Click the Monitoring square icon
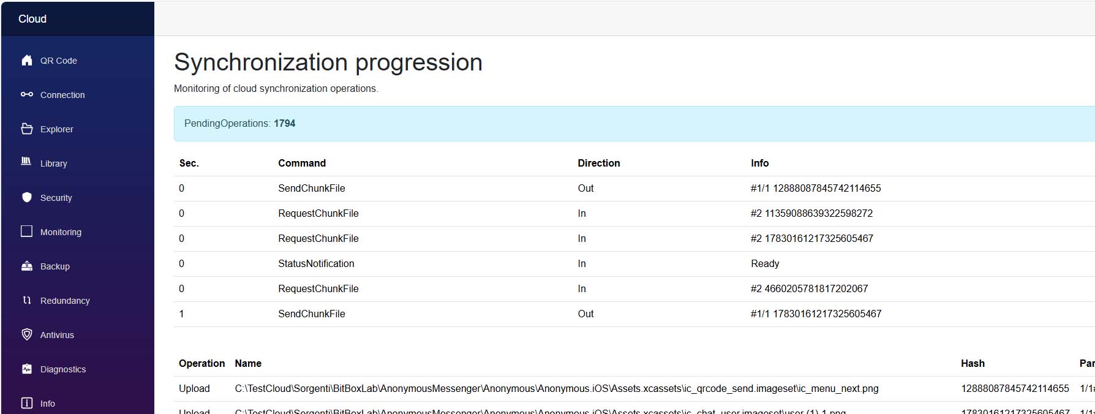The image size is (1095, 414). pyautogui.click(x=27, y=231)
